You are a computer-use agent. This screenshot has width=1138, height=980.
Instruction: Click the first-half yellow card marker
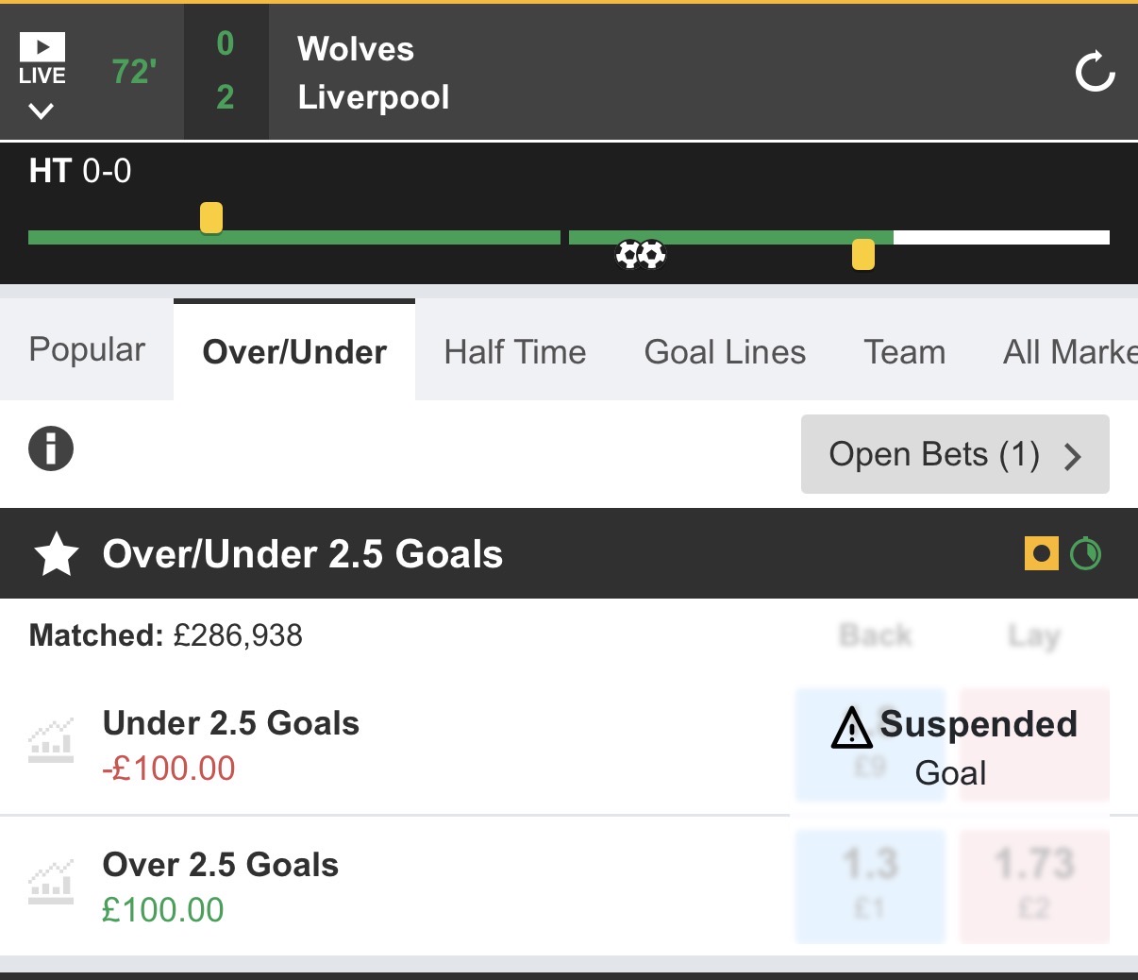pos(211,217)
